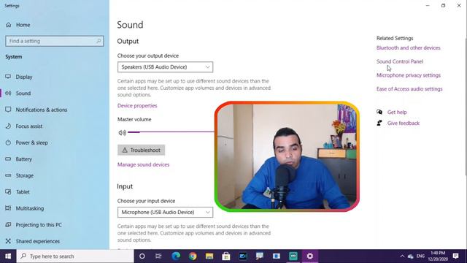Open Cortana from the taskbar
Image resolution: width=467 pixels, height=263 pixels.
[x=142, y=256]
